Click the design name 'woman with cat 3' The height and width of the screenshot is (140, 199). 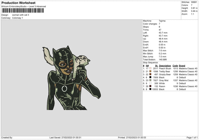coord(21,15)
